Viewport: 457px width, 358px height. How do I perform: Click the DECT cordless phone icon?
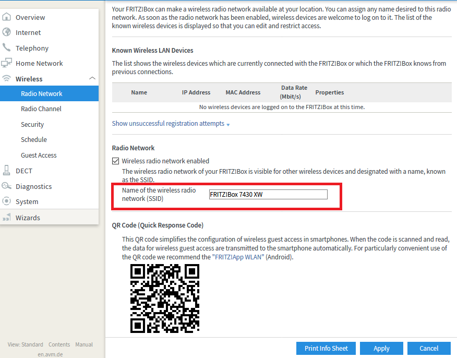(x=6, y=170)
